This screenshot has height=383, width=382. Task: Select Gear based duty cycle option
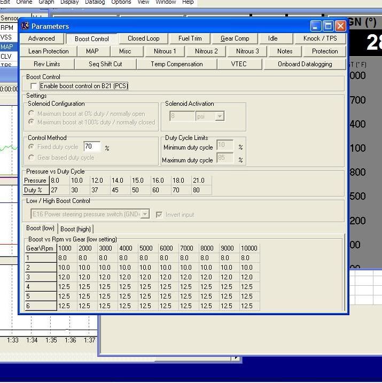[32, 158]
